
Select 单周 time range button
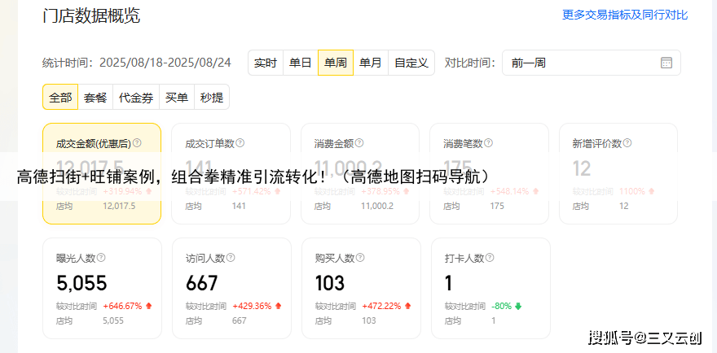[336, 63]
